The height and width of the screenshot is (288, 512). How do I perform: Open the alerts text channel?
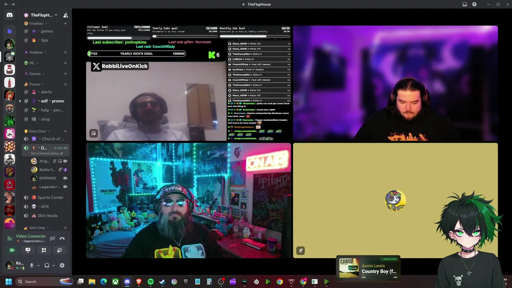[x=45, y=92]
